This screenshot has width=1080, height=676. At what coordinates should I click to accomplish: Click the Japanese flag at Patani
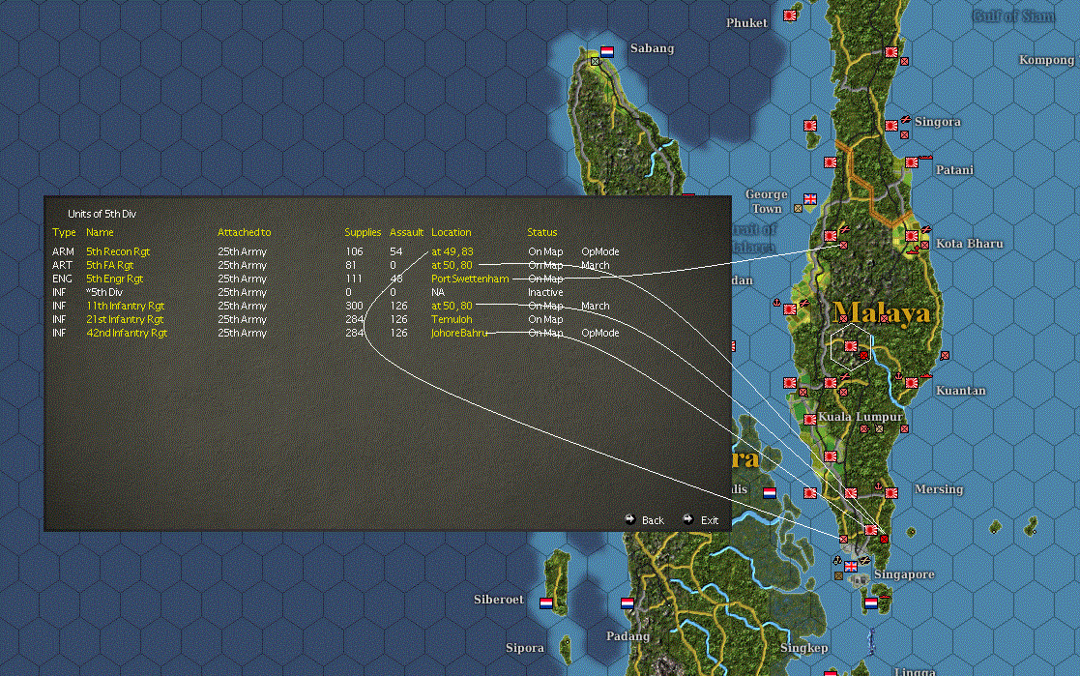(912, 162)
